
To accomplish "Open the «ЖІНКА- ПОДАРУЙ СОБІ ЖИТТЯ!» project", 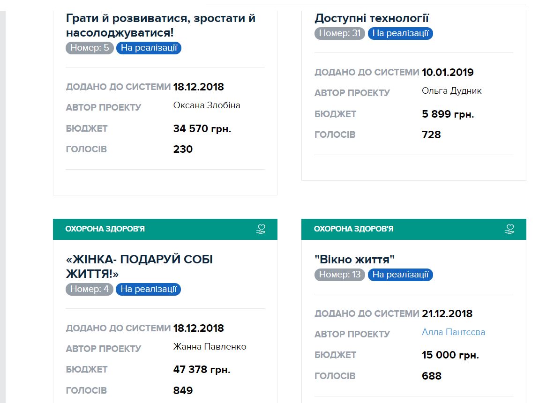I will point(139,266).
